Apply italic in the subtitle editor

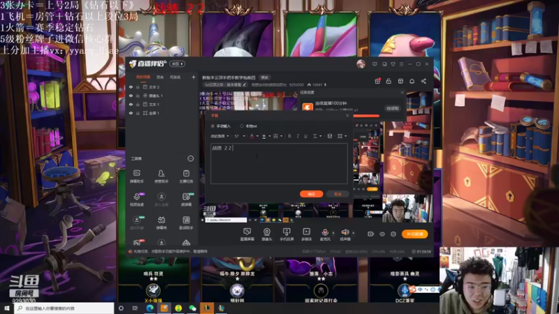point(298,136)
